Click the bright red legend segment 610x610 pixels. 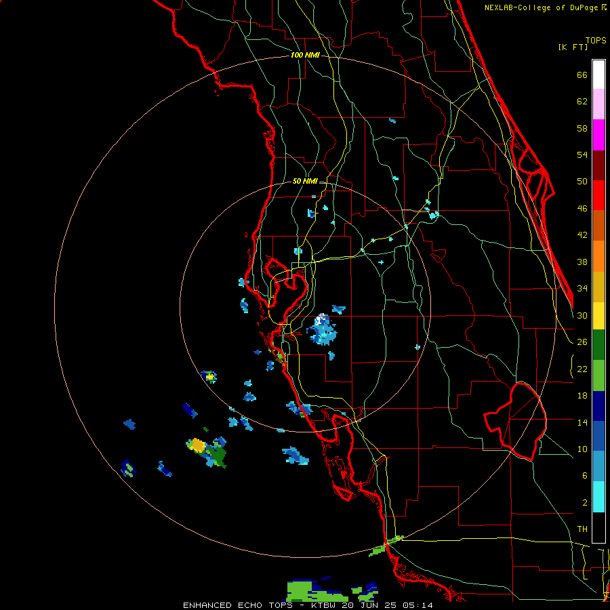598,195
